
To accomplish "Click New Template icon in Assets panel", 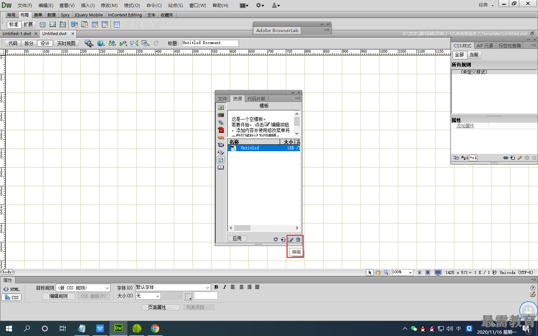I will coord(283,239).
